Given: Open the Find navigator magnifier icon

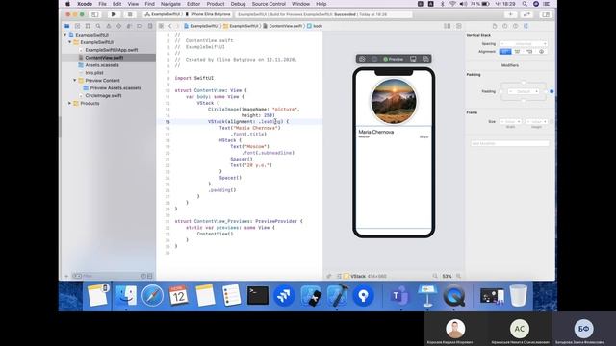Looking at the screenshot, I should [98, 26].
